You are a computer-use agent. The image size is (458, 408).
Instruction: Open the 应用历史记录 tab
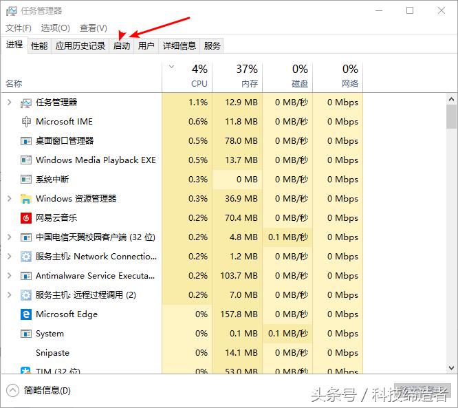pos(80,46)
